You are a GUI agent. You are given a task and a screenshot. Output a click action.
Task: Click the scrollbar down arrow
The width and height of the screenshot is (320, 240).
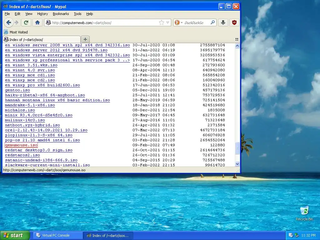[237, 164]
